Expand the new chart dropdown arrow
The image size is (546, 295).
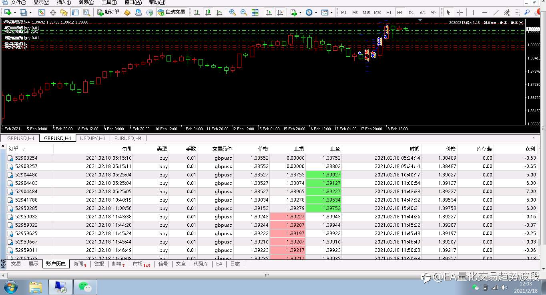14,12
